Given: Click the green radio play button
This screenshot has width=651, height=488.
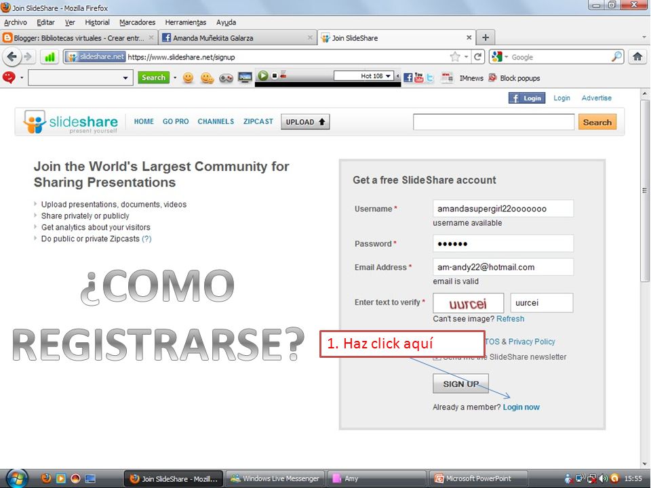Looking at the screenshot, I should (x=263, y=75).
